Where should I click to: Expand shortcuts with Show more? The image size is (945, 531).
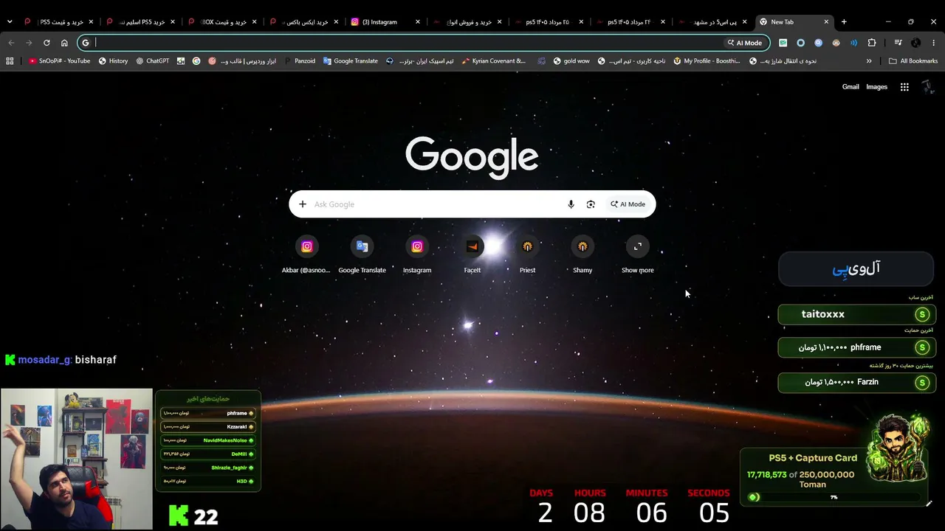tap(638, 254)
